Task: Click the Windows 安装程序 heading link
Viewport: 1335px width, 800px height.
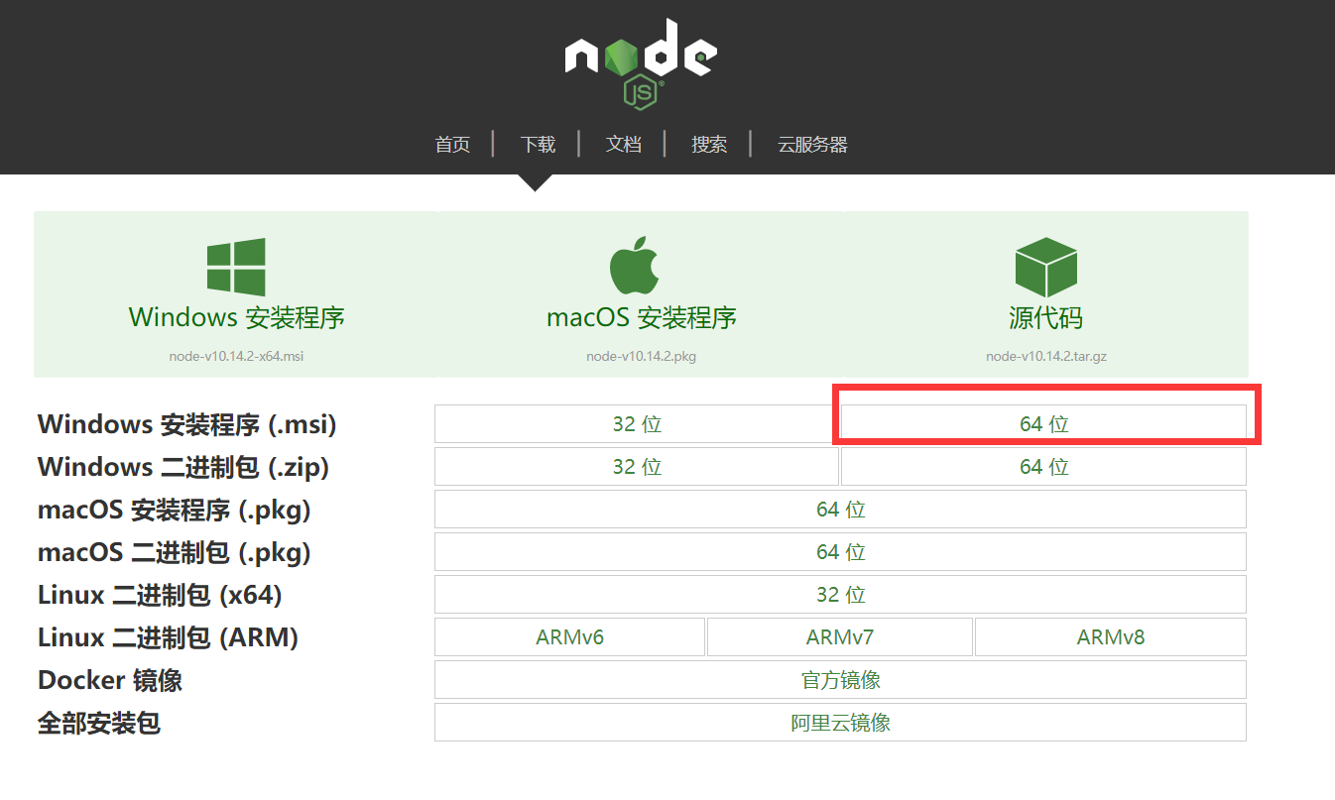Action: [x=236, y=318]
